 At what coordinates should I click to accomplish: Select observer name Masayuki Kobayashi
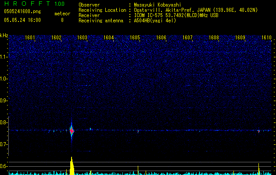click(158, 5)
